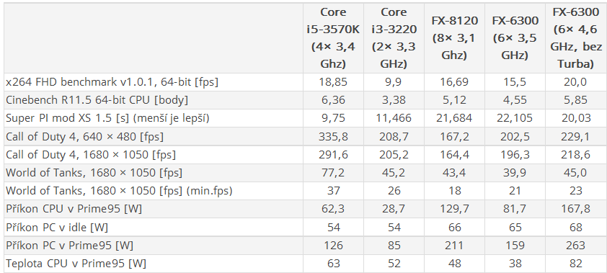
Task: Select the Teplota CPU v Prime95 label
Action: point(76,264)
